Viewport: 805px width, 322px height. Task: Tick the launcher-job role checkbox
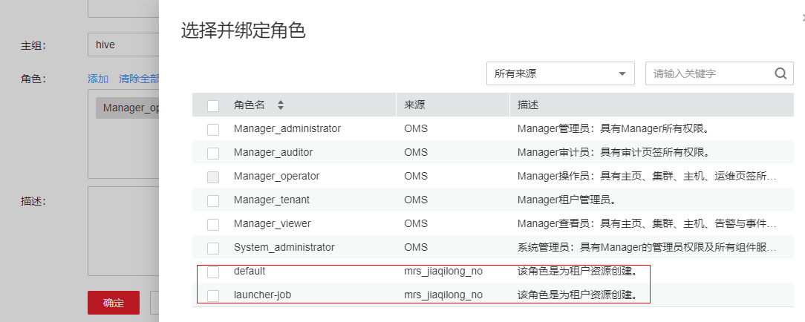213,295
